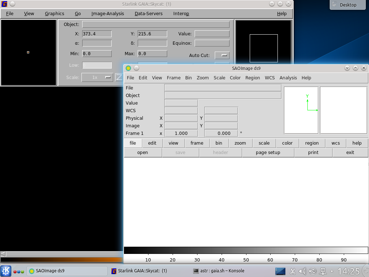The height and width of the screenshot is (277, 369).
Task: Open GAIA Image-Analysis menu
Action: pos(107,14)
